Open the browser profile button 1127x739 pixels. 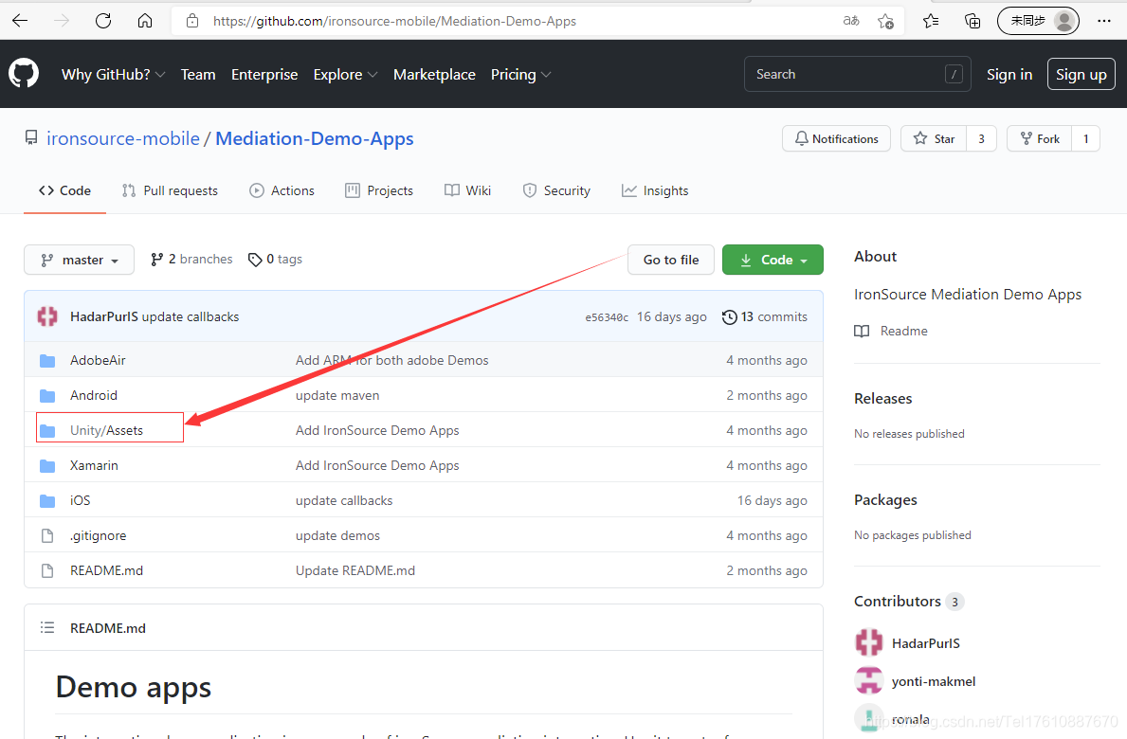pyautogui.click(x=1038, y=21)
